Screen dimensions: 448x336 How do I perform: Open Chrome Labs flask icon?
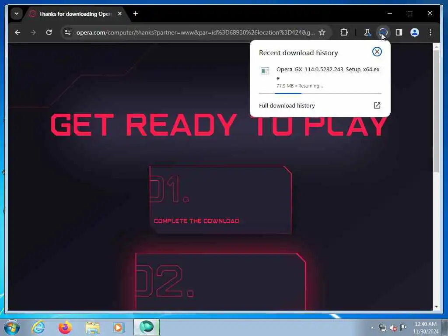click(367, 32)
